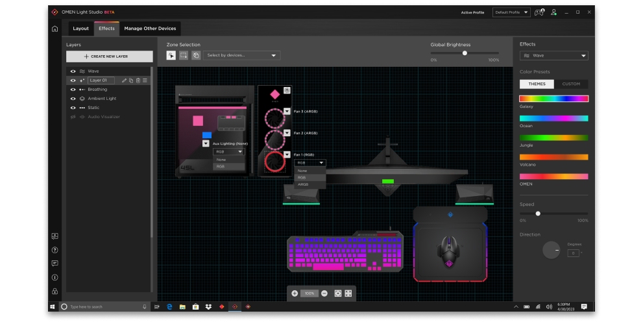This screenshot has width=643, height=322.
Task: Click the sidebar monitor-user icon above help
Action: pos(55,236)
